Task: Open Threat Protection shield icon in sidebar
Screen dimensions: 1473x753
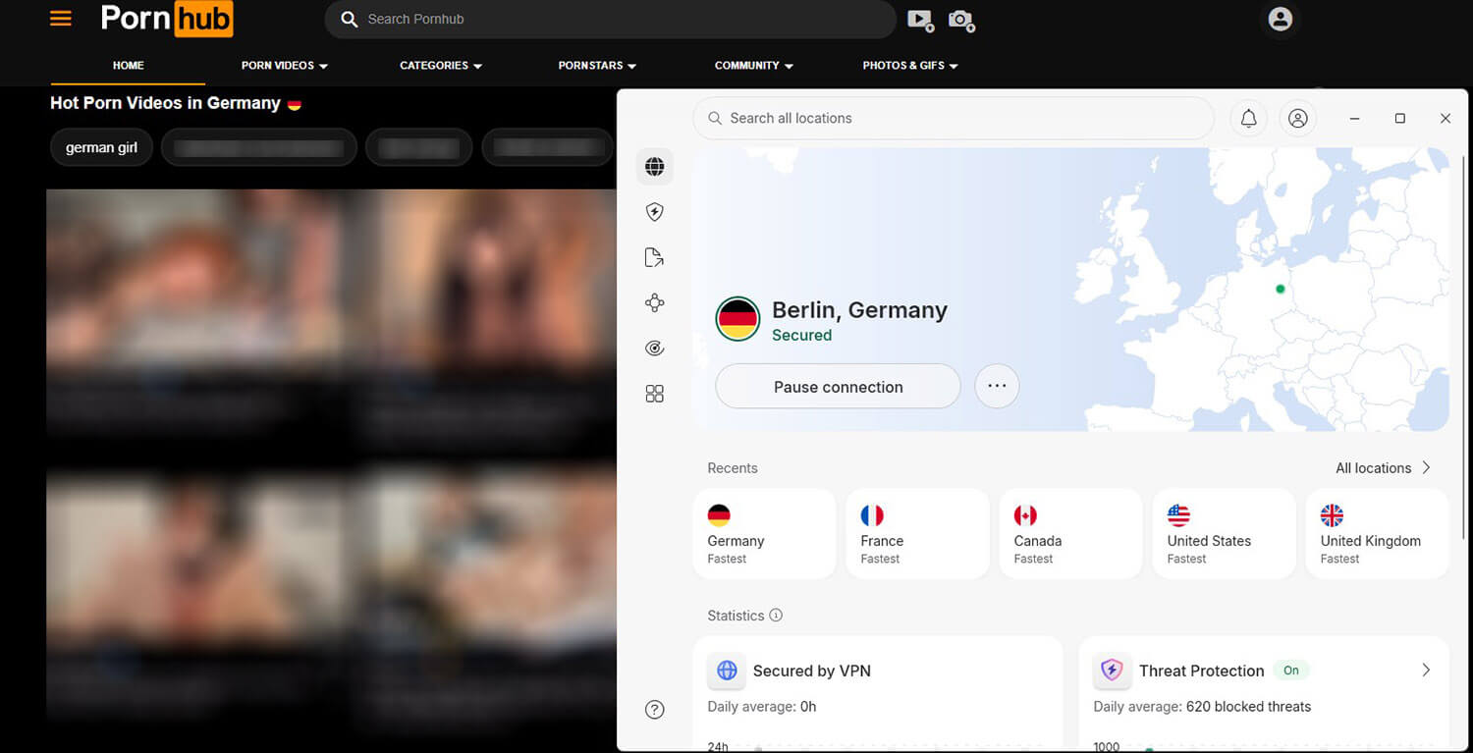Action: coord(655,211)
